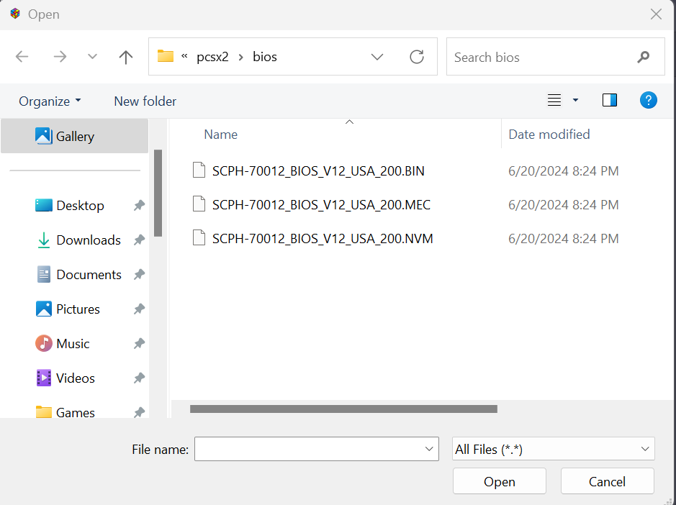
Task: Click the date modified of the .NVM file
Action: (x=564, y=238)
